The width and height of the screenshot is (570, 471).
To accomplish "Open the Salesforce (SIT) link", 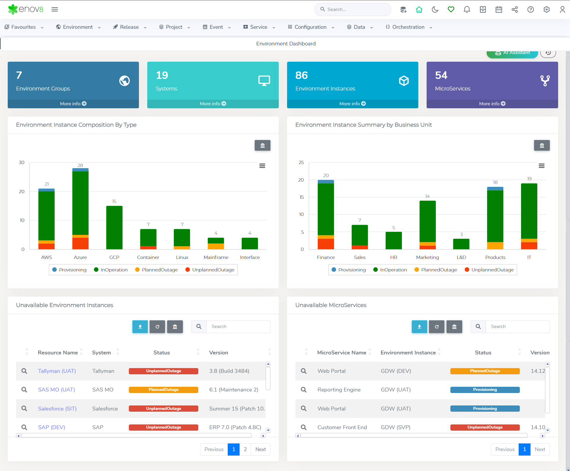I will point(57,408).
